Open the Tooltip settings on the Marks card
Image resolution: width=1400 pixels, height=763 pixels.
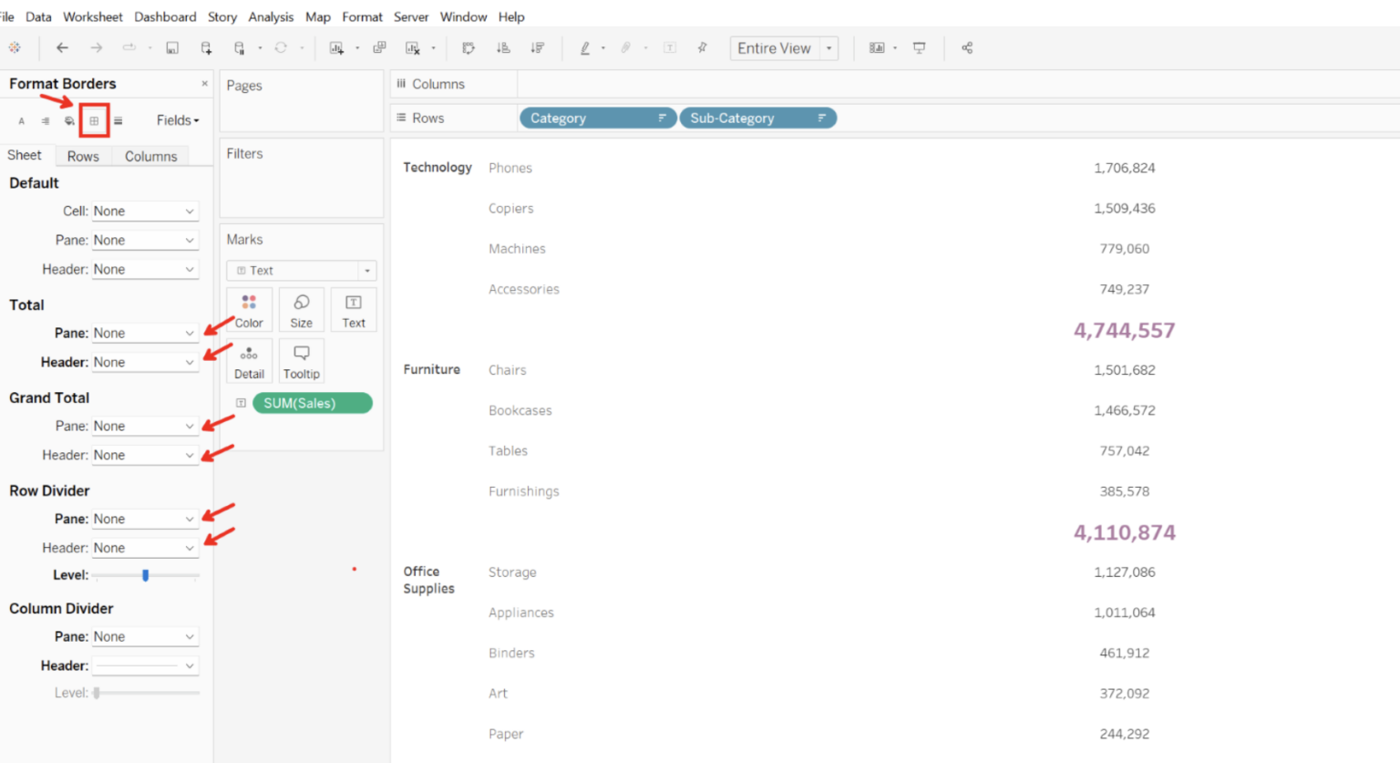tap(301, 360)
